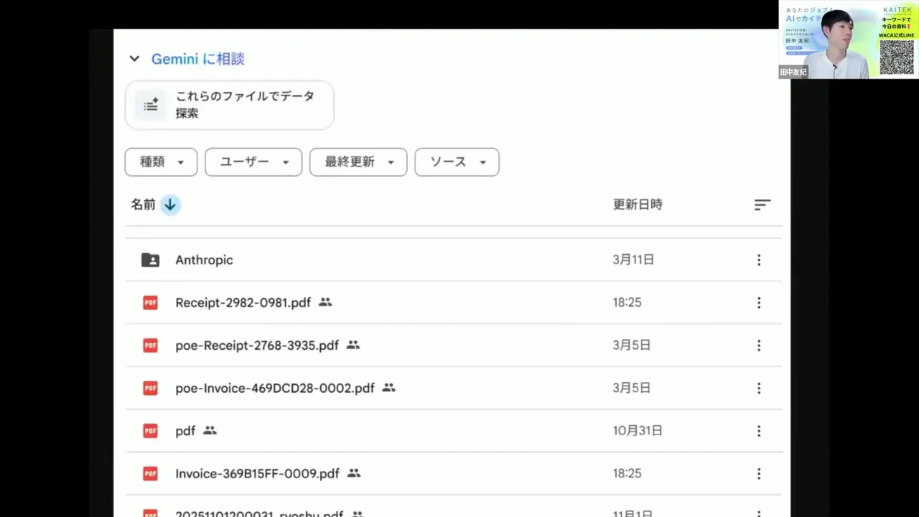Click the PDF icon of Invoice-369B15FF-0009.pdf
This screenshot has height=517, width=919.
coord(150,473)
